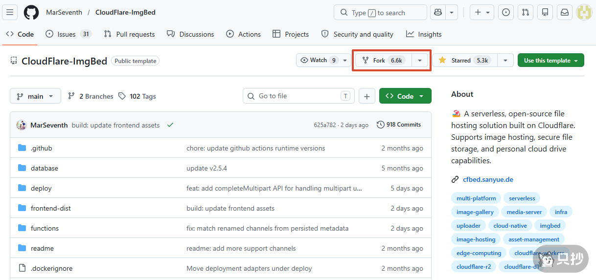Open the pull requests icon in header
Image resolution: width=596 pixels, height=280 pixels.
pos(526,12)
